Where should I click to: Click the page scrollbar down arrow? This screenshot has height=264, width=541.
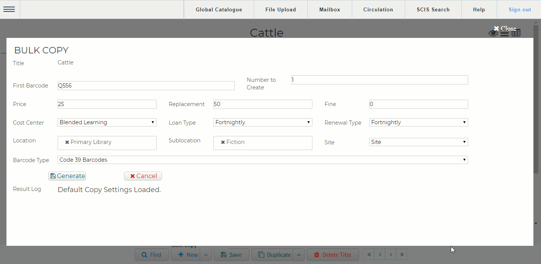(x=536, y=223)
